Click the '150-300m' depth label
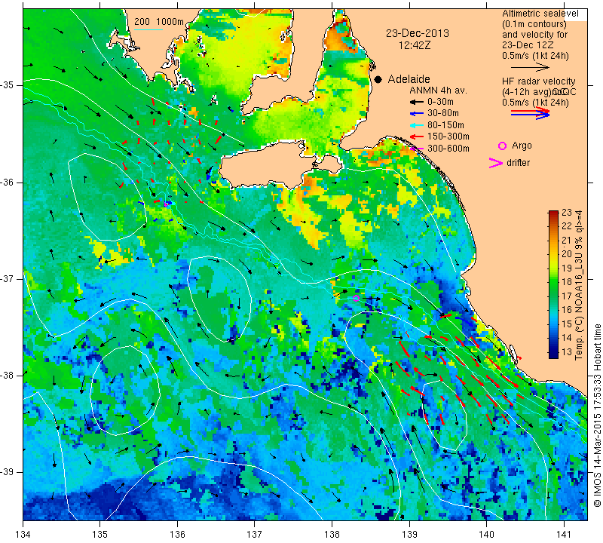This screenshot has width=603, height=543. [448, 137]
